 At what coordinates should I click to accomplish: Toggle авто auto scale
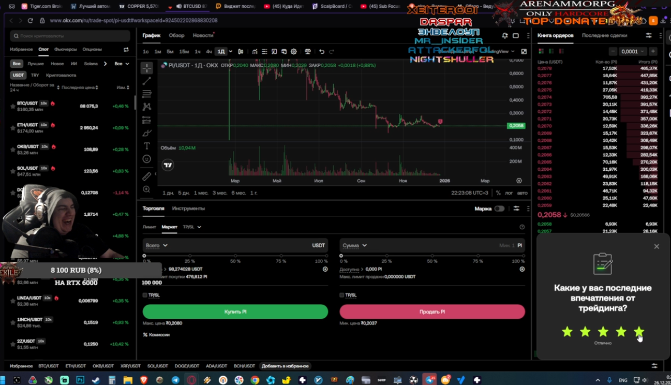(523, 193)
